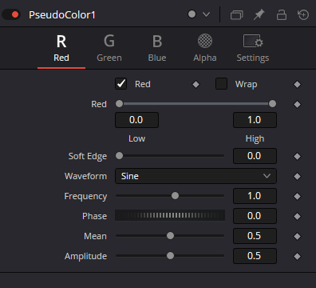This screenshot has width=316, height=288.
Task: Click the Phase thumbwheel control
Action: pos(170,215)
